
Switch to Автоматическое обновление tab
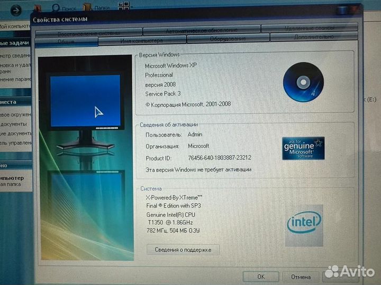pos(202,30)
